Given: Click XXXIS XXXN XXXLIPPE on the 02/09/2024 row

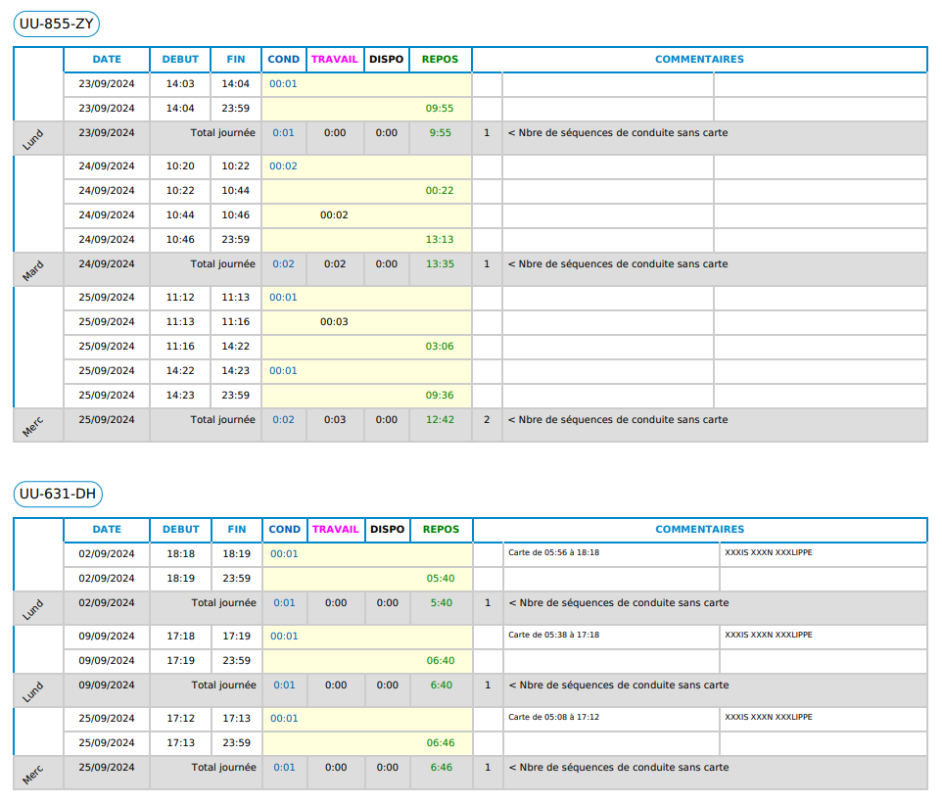Looking at the screenshot, I should (x=769, y=552).
